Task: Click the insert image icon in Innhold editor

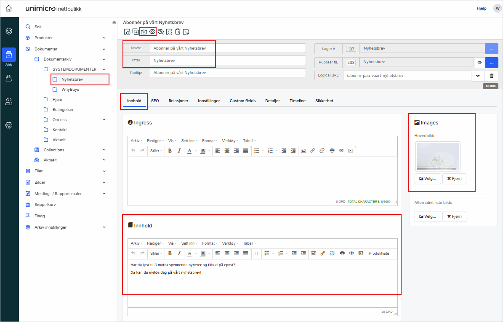Action: click(x=313, y=253)
